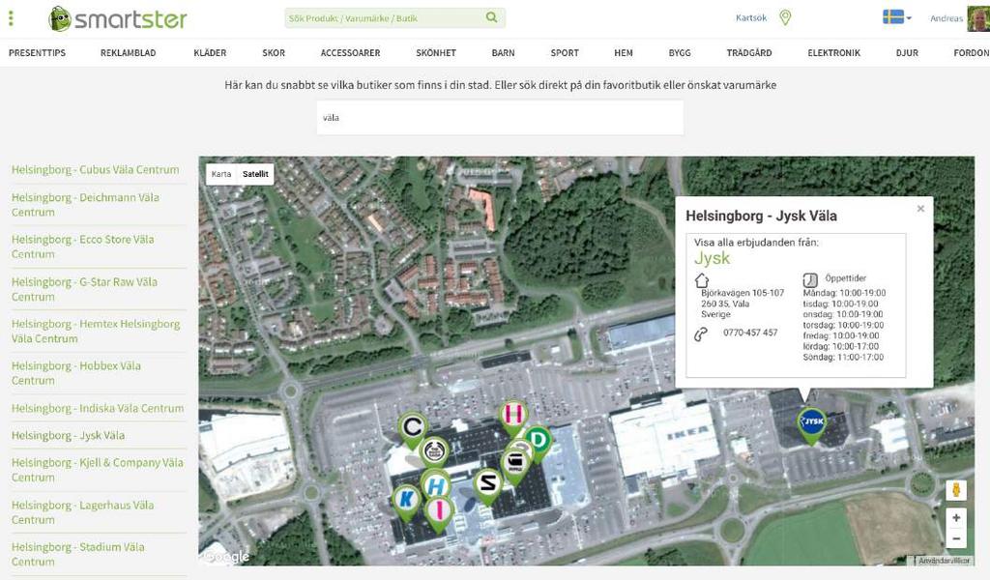
Task: Open Helsingborg - G-Star Raw Väla Centrum
Action: click(85, 289)
